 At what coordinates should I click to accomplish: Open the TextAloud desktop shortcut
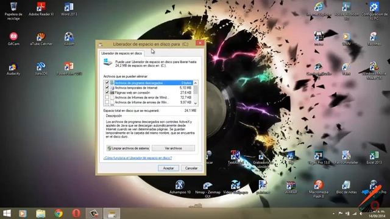click(x=235, y=158)
